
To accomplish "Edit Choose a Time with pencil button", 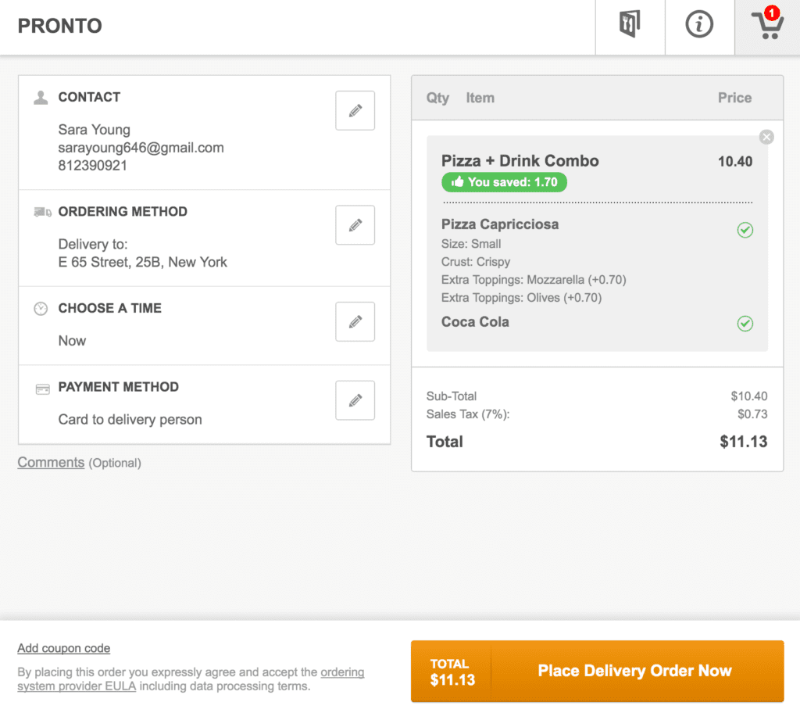I will point(355,321).
